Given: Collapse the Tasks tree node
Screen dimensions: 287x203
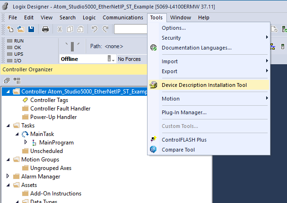Looking at the screenshot, I should [x=8, y=126].
